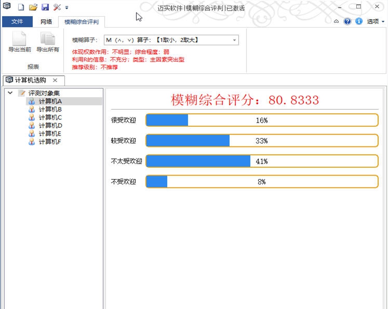The height and width of the screenshot is (309, 388).
Task: Create a new document via quick toolbar
Action: pos(21,7)
